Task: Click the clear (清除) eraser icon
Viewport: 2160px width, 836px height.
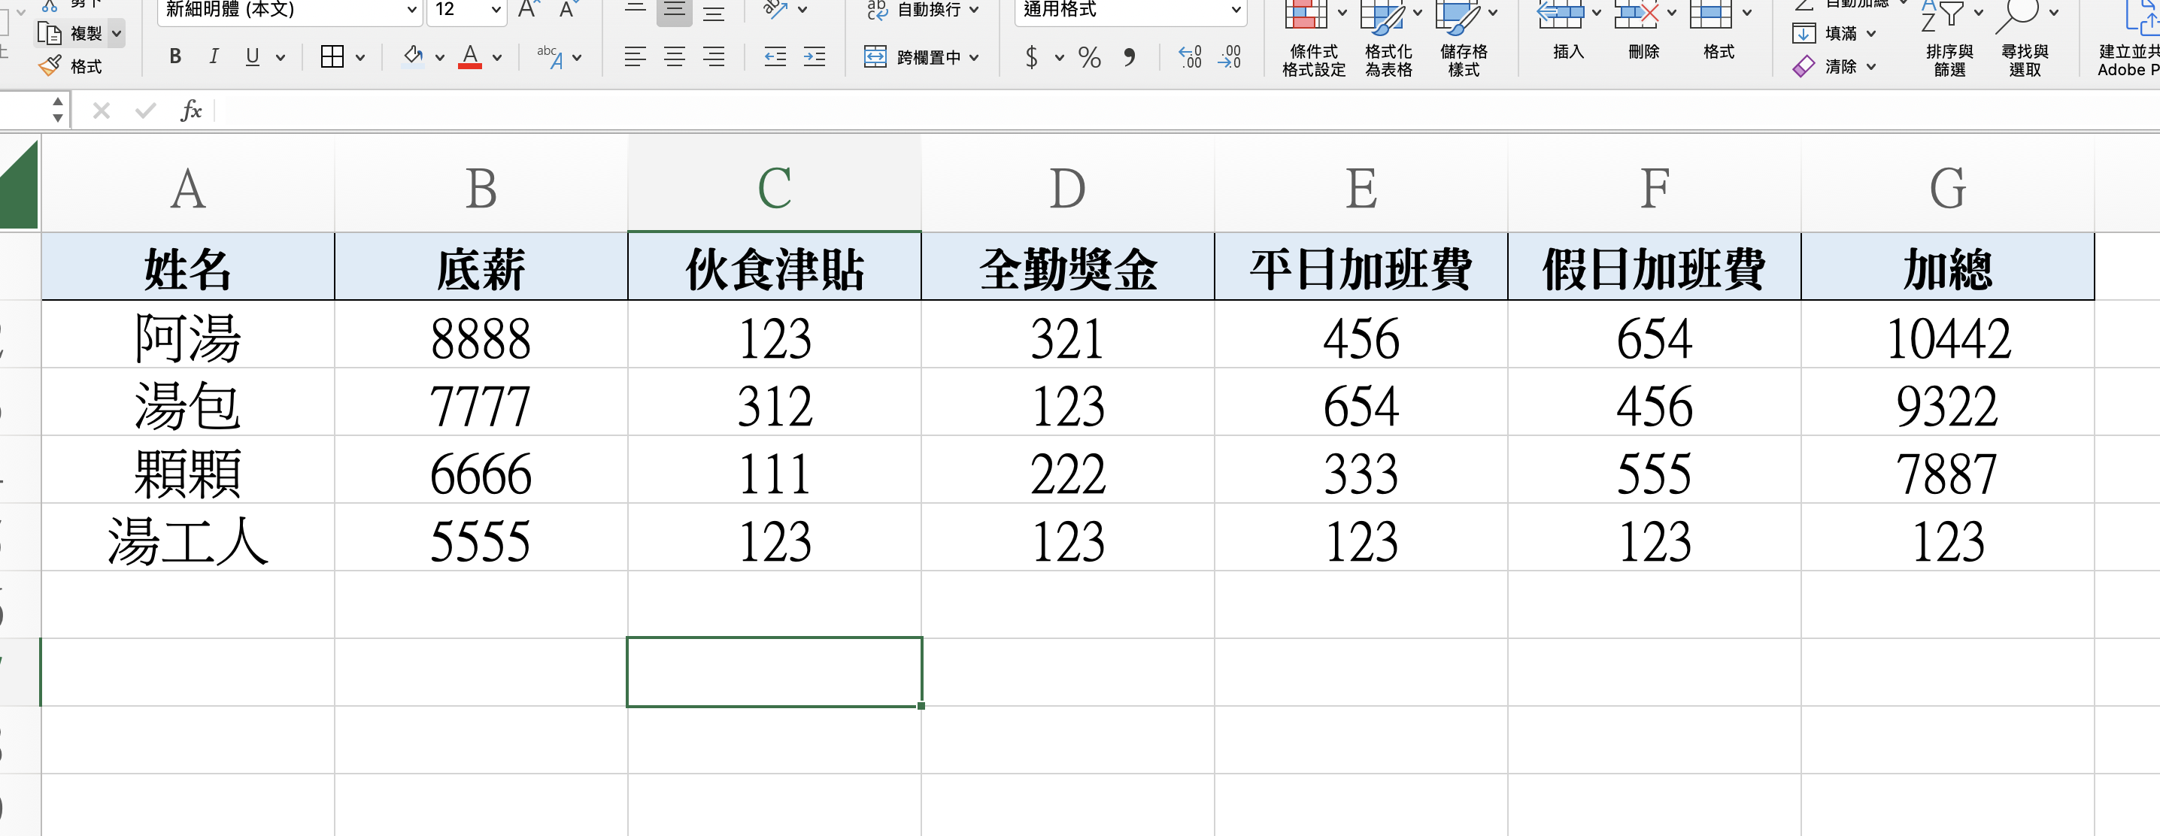Action: (1803, 66)
